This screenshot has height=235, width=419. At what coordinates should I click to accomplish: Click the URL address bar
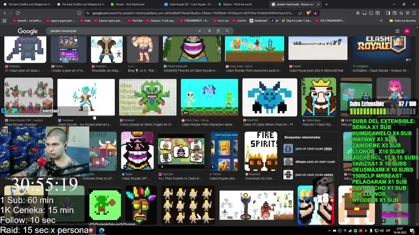pos(192,13)
